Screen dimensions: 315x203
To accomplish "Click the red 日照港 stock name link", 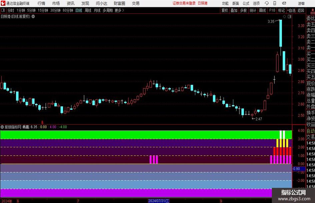I will point(203,3).
